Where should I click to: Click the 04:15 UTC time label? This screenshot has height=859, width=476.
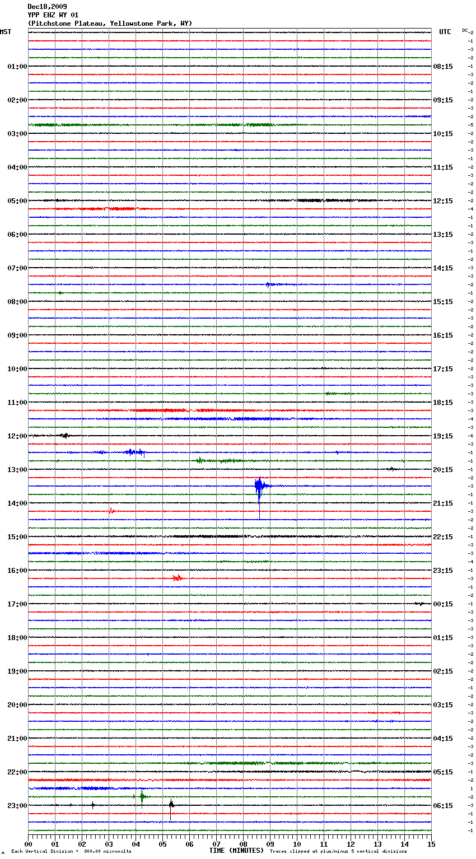(x=443, y=739)
